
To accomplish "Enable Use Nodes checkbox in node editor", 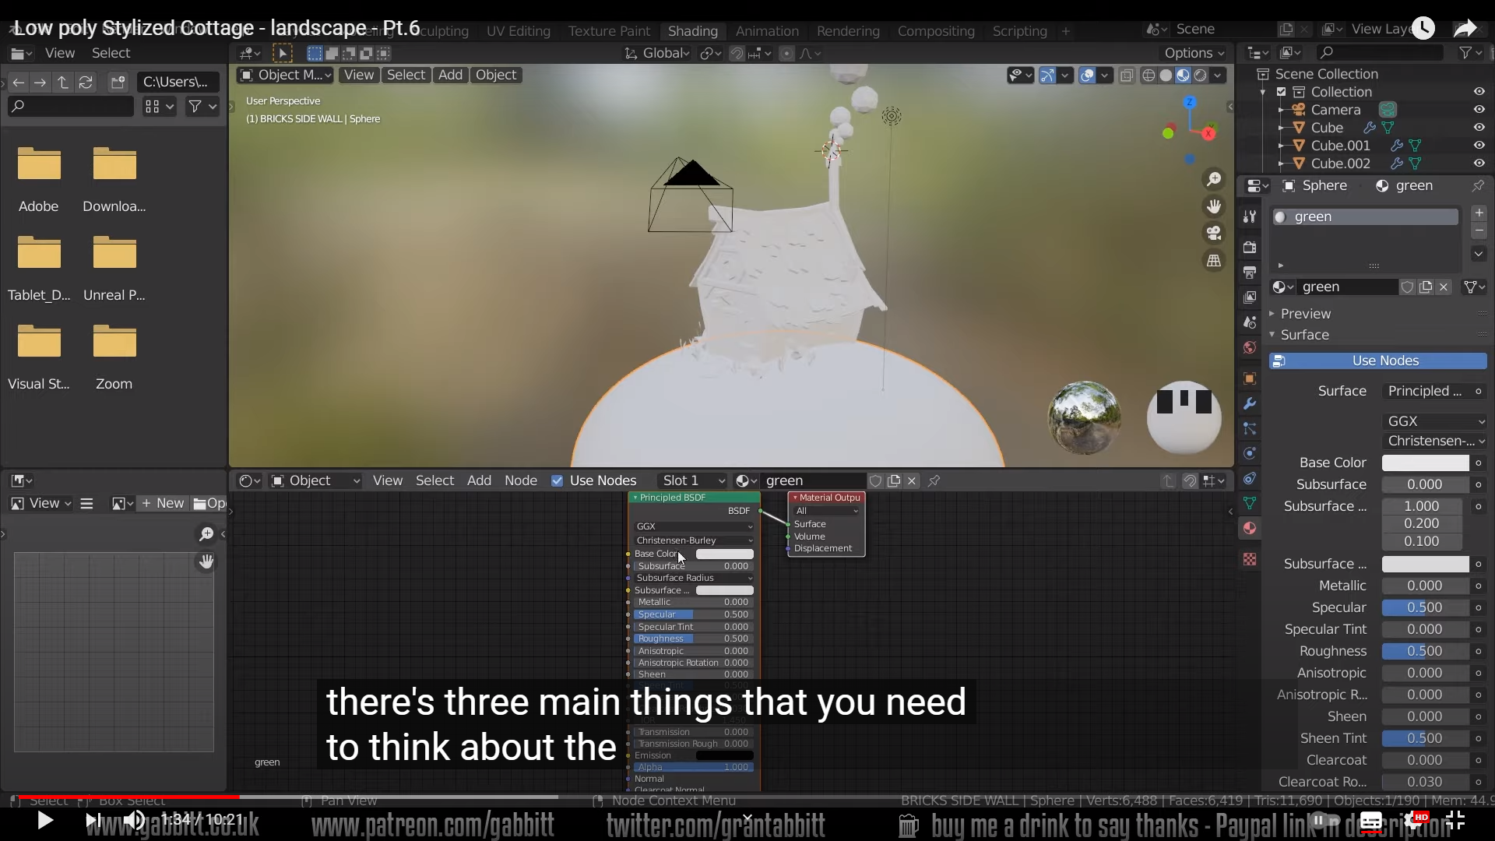I will pyautogui.click(x=558, y=480).
